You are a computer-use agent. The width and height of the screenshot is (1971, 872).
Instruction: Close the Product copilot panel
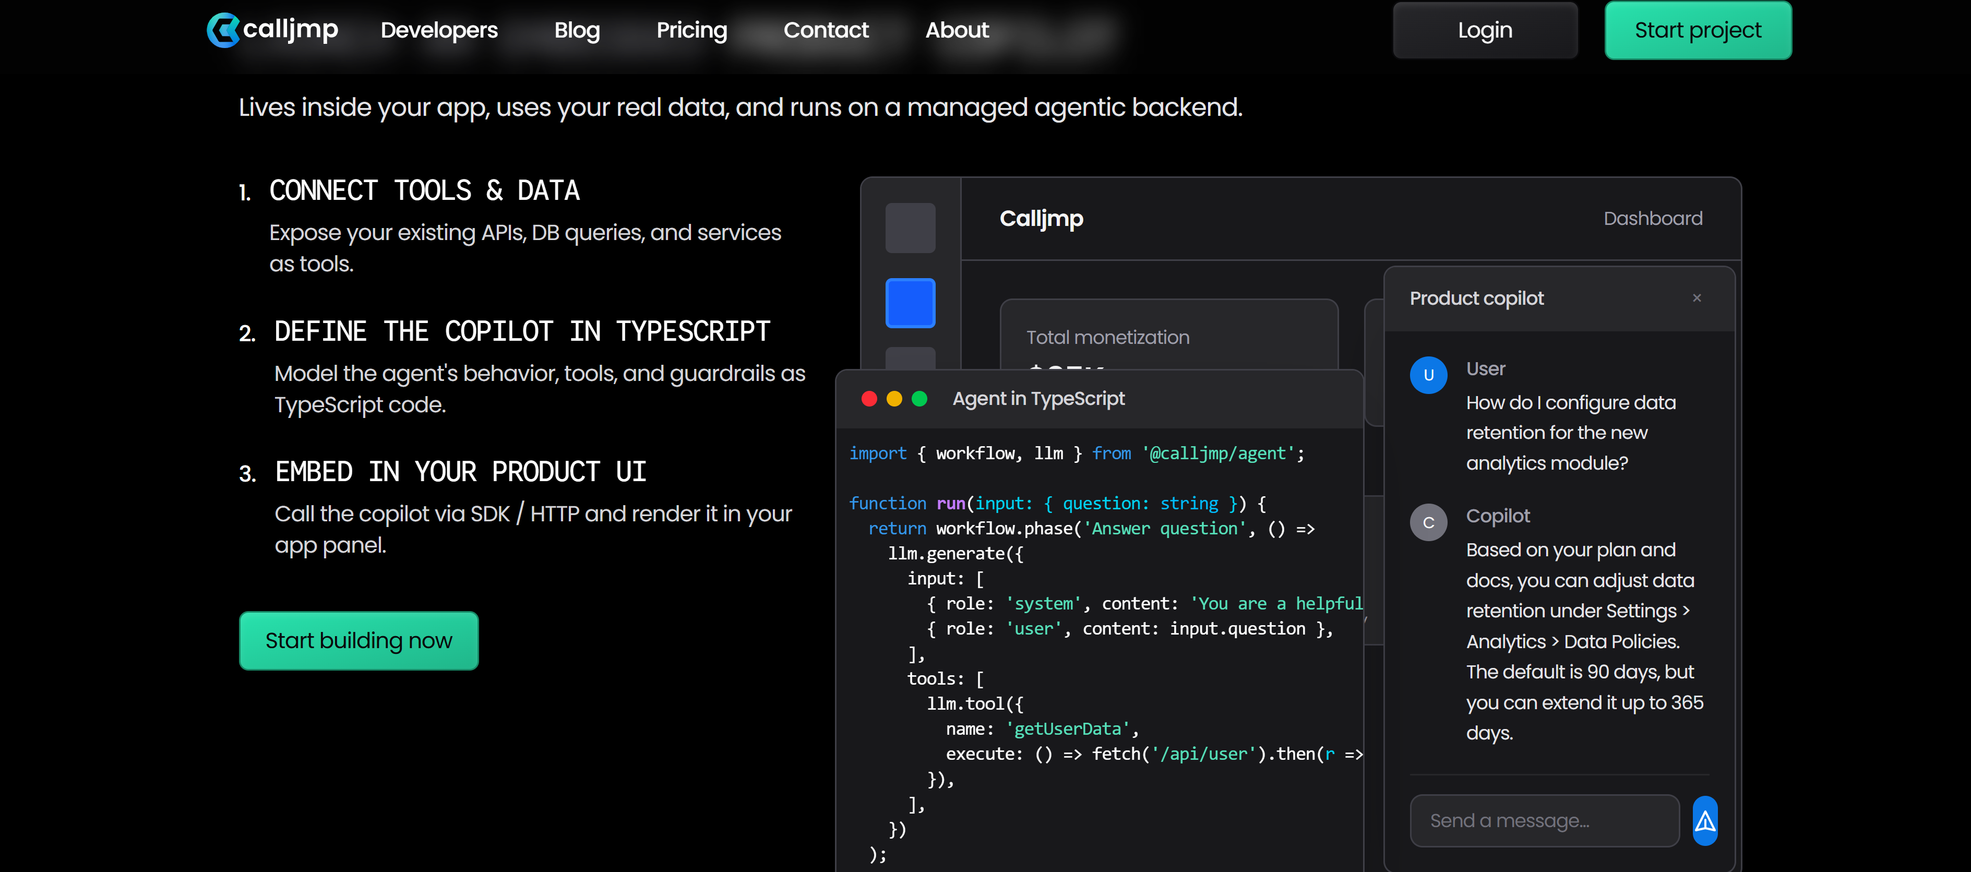tap(1697, 297)
